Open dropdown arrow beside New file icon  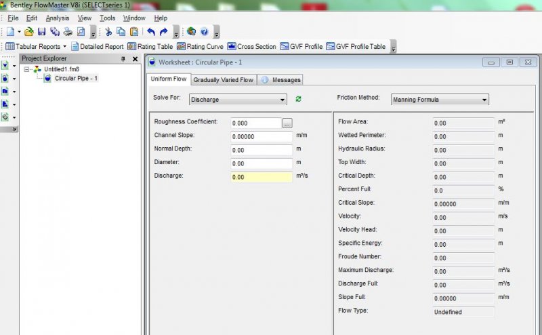pos(20,32)
